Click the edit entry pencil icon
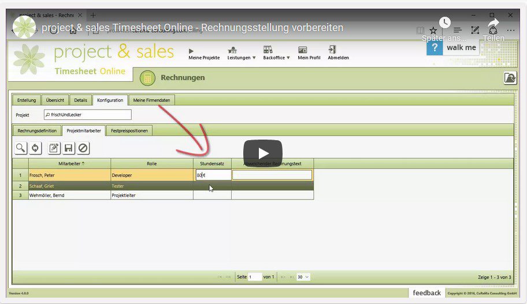Image resolution: width=527 pixels, height=304 pixels. (x=54, y=148)
